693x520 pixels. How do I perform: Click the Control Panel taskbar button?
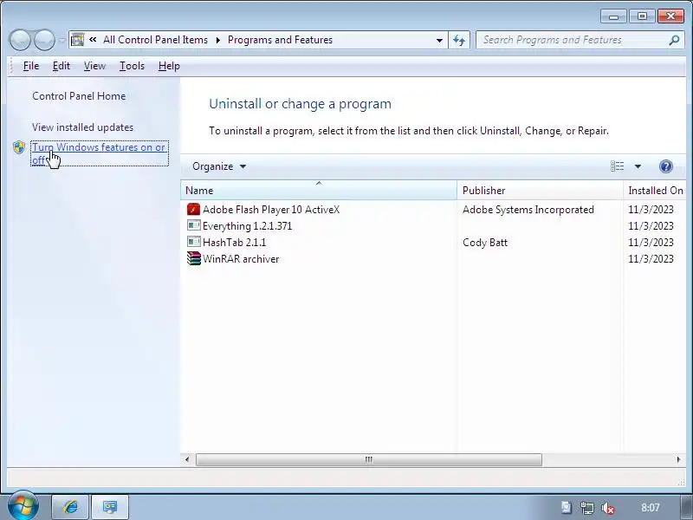(110, 507)
